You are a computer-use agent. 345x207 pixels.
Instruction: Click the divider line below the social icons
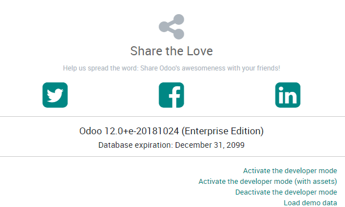(x=173, y=116)
